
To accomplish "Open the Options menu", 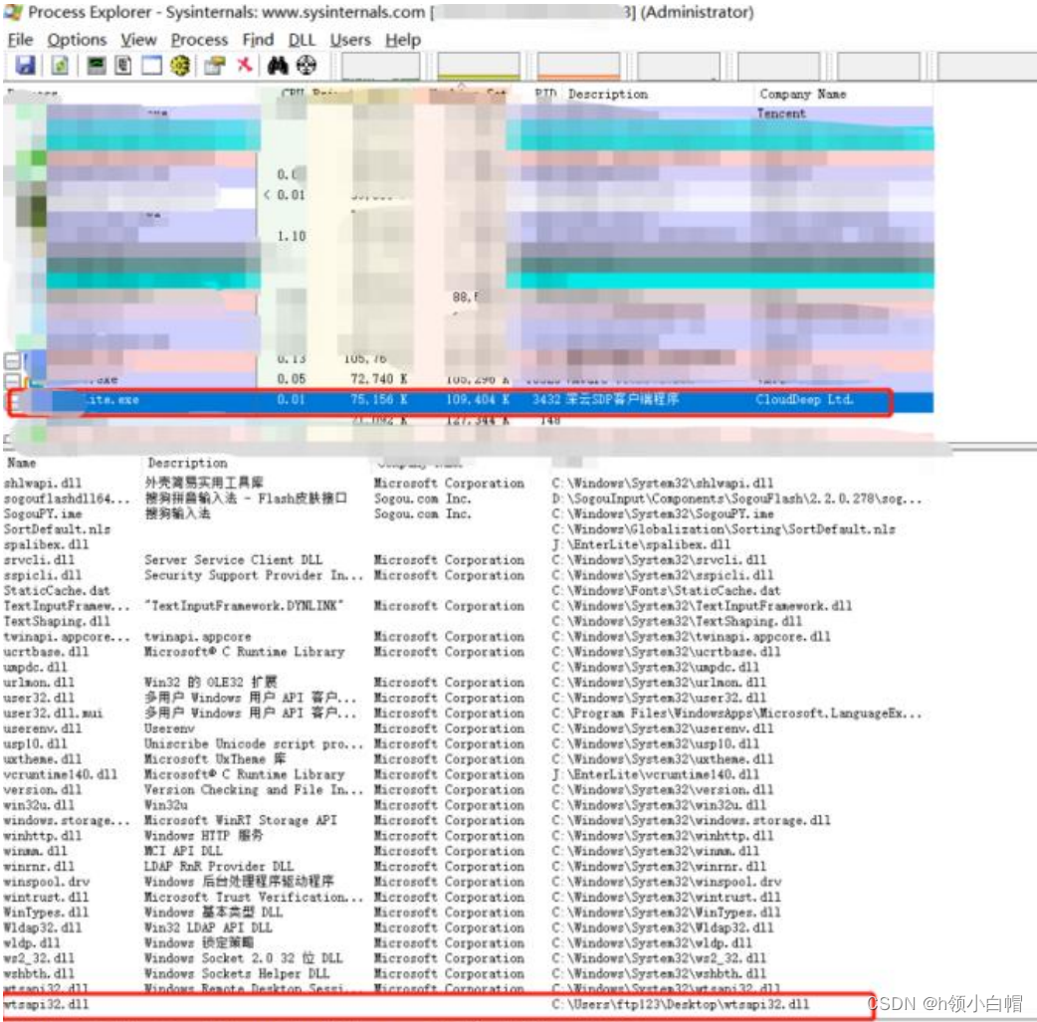I will pyautogui.click(x=77, y=40).
